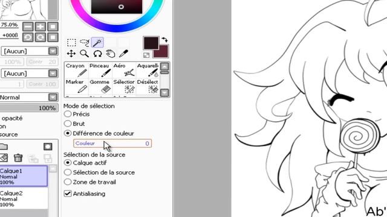387x217 pixels.
Task: Select the Calque1 layer
Action: click(24, 176)
